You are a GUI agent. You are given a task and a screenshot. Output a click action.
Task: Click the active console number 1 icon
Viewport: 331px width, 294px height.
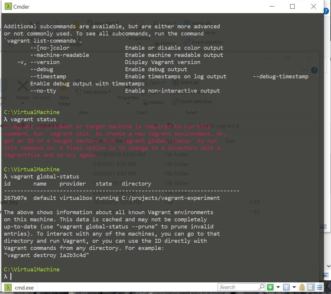click(286, 287)
